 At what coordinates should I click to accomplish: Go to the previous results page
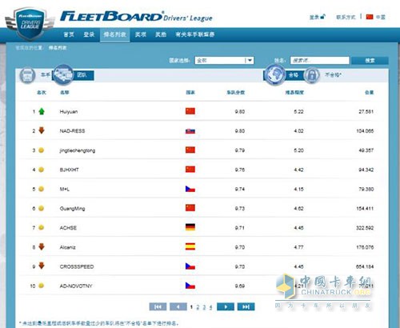click(178, 306)
